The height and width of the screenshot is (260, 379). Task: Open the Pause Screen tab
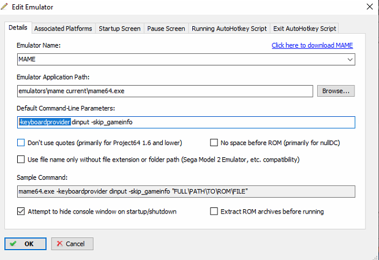166,29
